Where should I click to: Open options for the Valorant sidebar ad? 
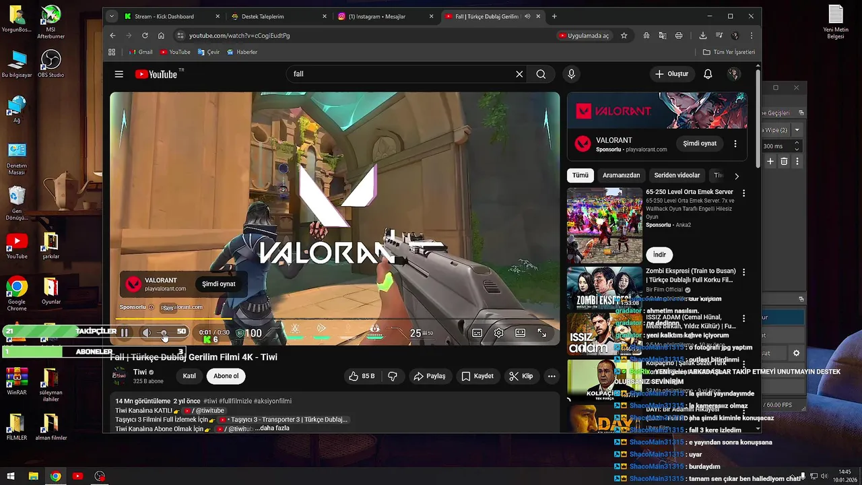(735, 143)
